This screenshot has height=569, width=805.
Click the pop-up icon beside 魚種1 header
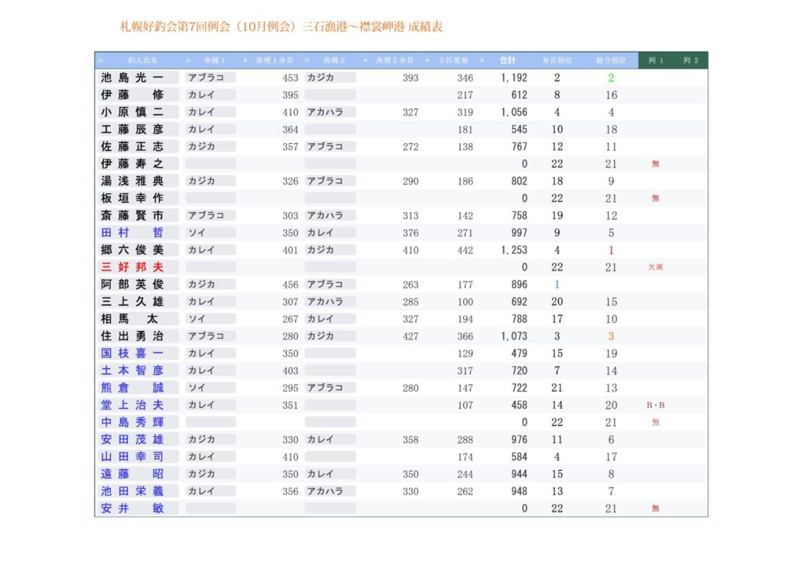tap(188, 61)
